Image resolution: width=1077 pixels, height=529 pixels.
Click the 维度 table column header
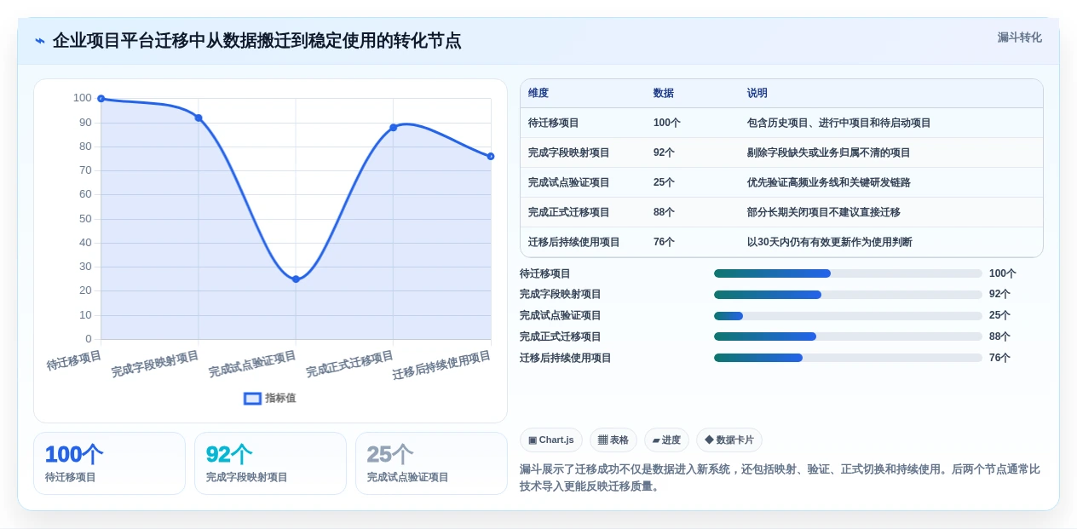click(x=538, y=94)
